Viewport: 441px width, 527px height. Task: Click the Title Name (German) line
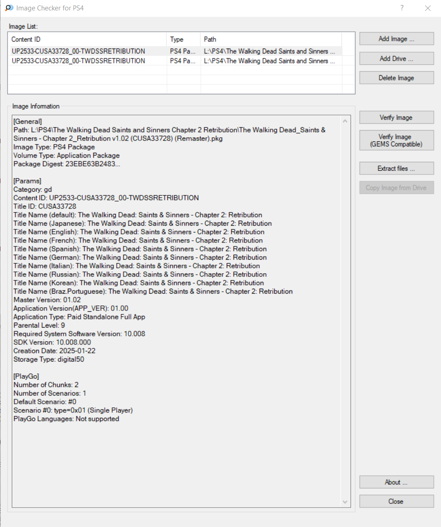tap(140, 257)
